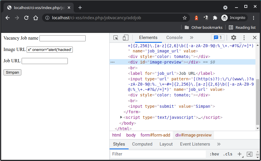261x161 pixels.
Task: Open DevTools customize three-dot menu
Action: click(x=244, y=38)
